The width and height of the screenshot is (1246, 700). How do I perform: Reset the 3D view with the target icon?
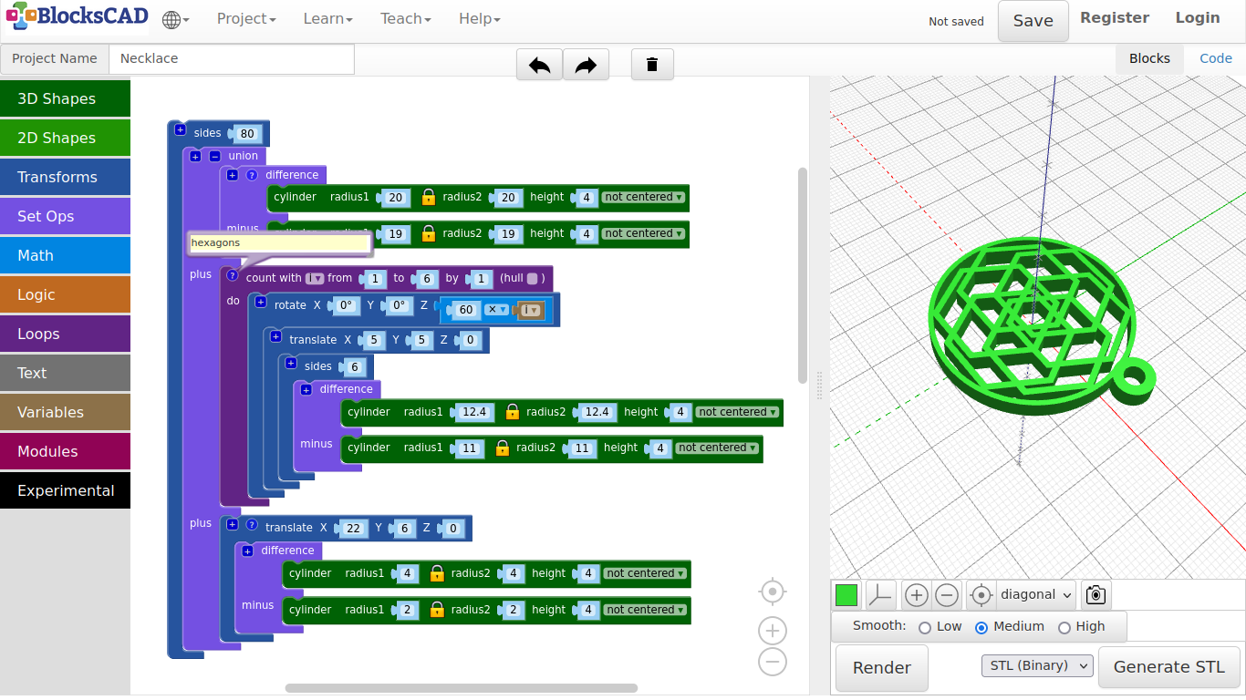981,595
